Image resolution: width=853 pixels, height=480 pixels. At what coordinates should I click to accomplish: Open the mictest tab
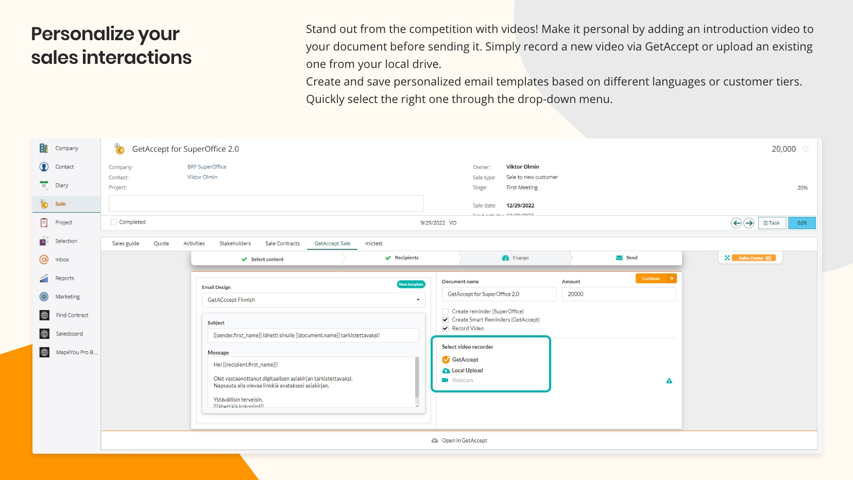pyautogui.click(x=373, y=244)
